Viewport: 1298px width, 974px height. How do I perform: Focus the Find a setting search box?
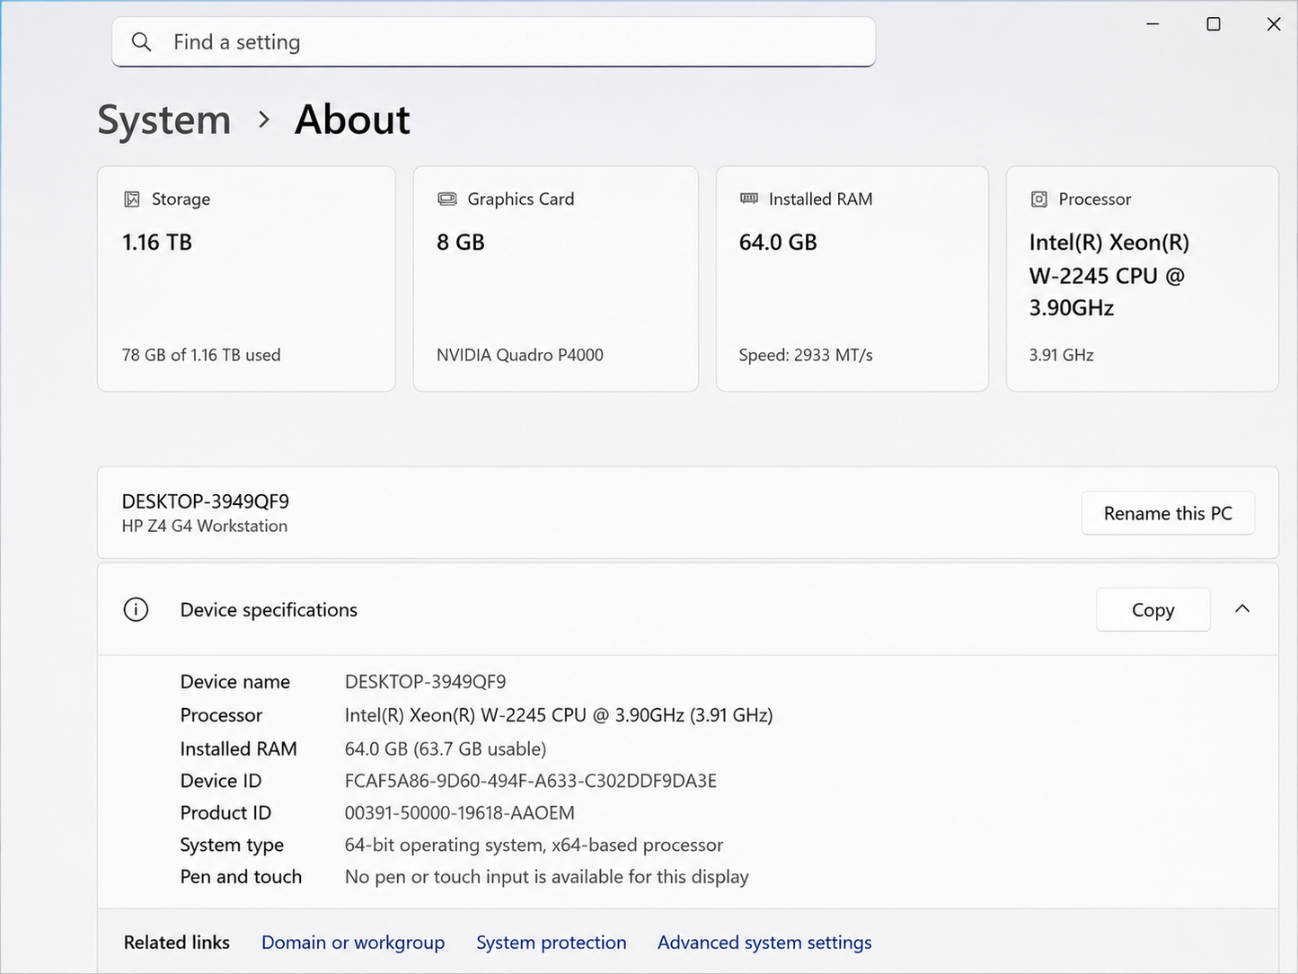(x=493, y=42)
